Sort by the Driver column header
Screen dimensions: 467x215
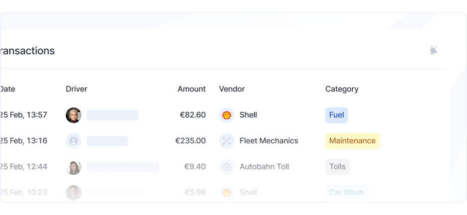coord(76,89)
